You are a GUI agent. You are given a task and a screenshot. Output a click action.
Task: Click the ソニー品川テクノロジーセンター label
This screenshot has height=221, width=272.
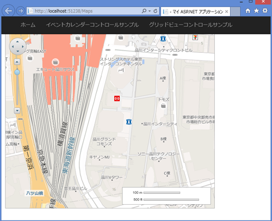coord(158,156)
